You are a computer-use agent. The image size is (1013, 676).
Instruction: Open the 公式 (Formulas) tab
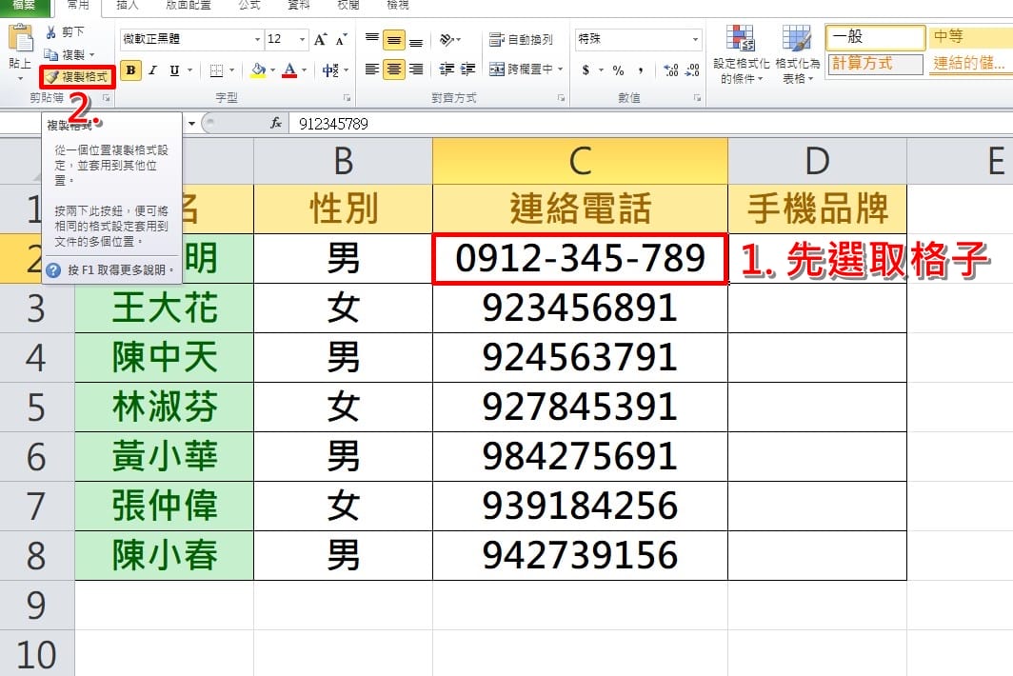pos(249,6)
